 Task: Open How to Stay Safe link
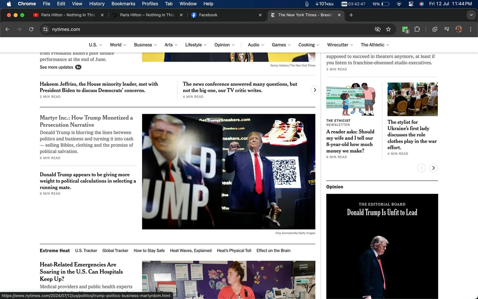149,251
